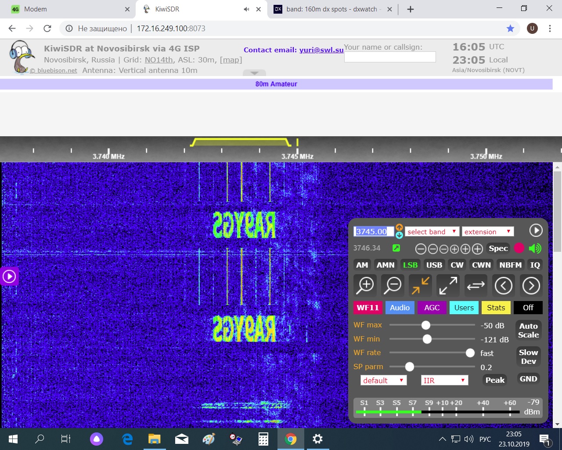The width and height of the screenshot is (562, 450).
Task: Click the green frequency link arrow icon
Action: pos(396,248)
